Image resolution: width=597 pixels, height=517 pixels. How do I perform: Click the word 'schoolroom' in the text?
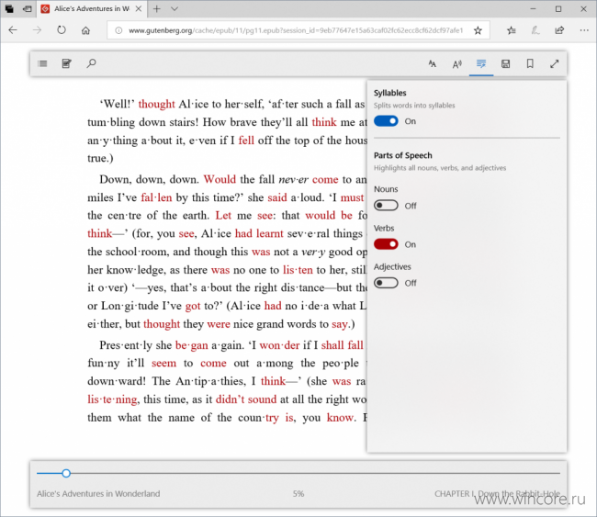click(x=137, y=252)
